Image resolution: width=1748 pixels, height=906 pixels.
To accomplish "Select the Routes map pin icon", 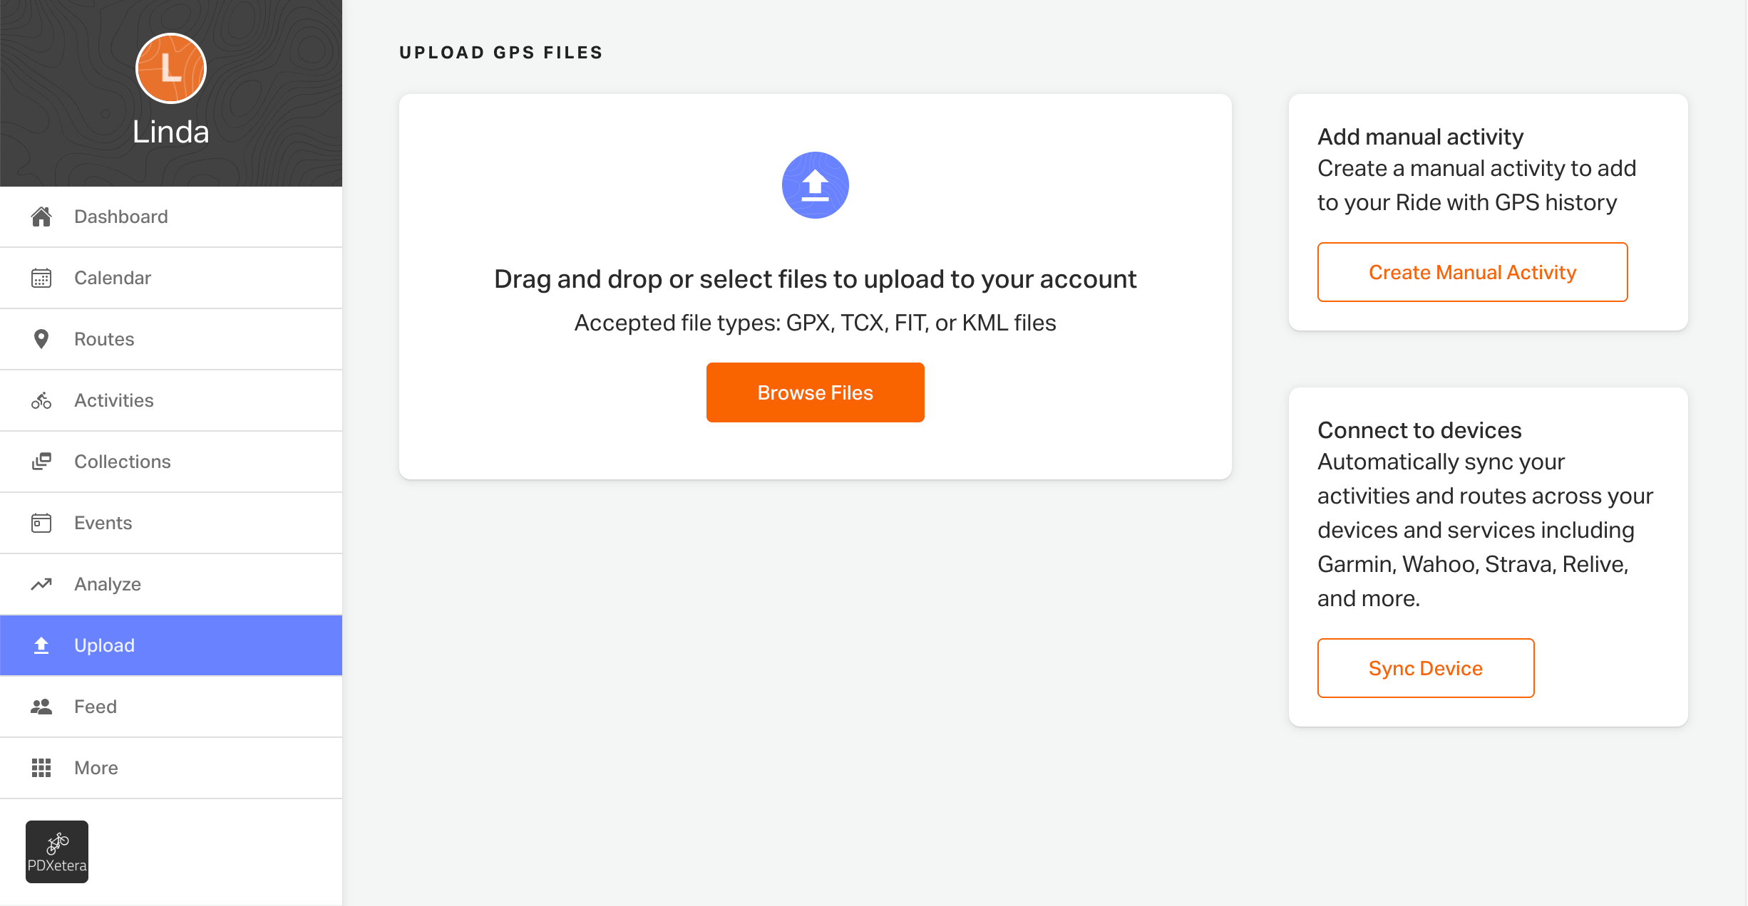I will (41, 339).
